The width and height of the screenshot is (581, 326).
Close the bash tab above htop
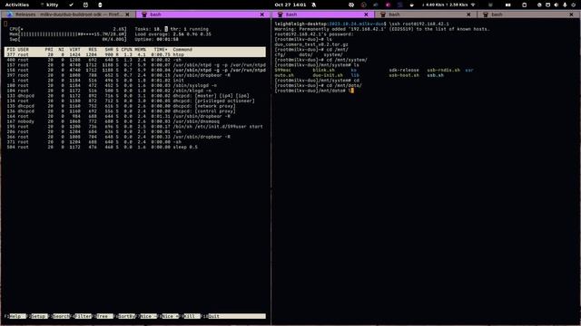(262, 14)
